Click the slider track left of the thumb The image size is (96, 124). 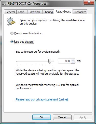coord(32,61)
